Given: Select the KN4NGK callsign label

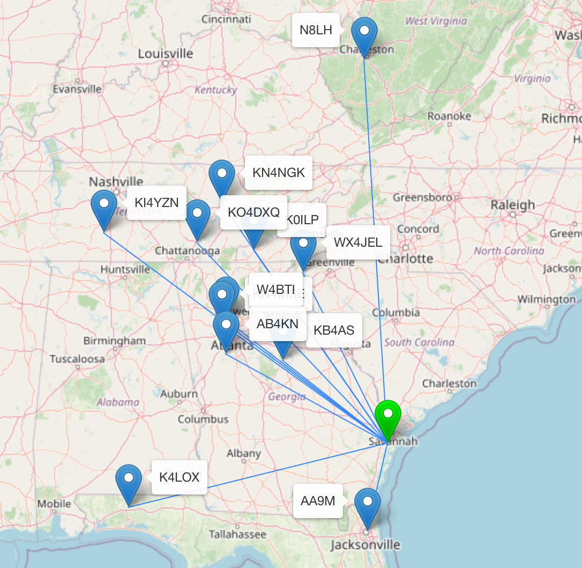Looking at the screenshot, I should pyautogui.click(x=278, y=173).
